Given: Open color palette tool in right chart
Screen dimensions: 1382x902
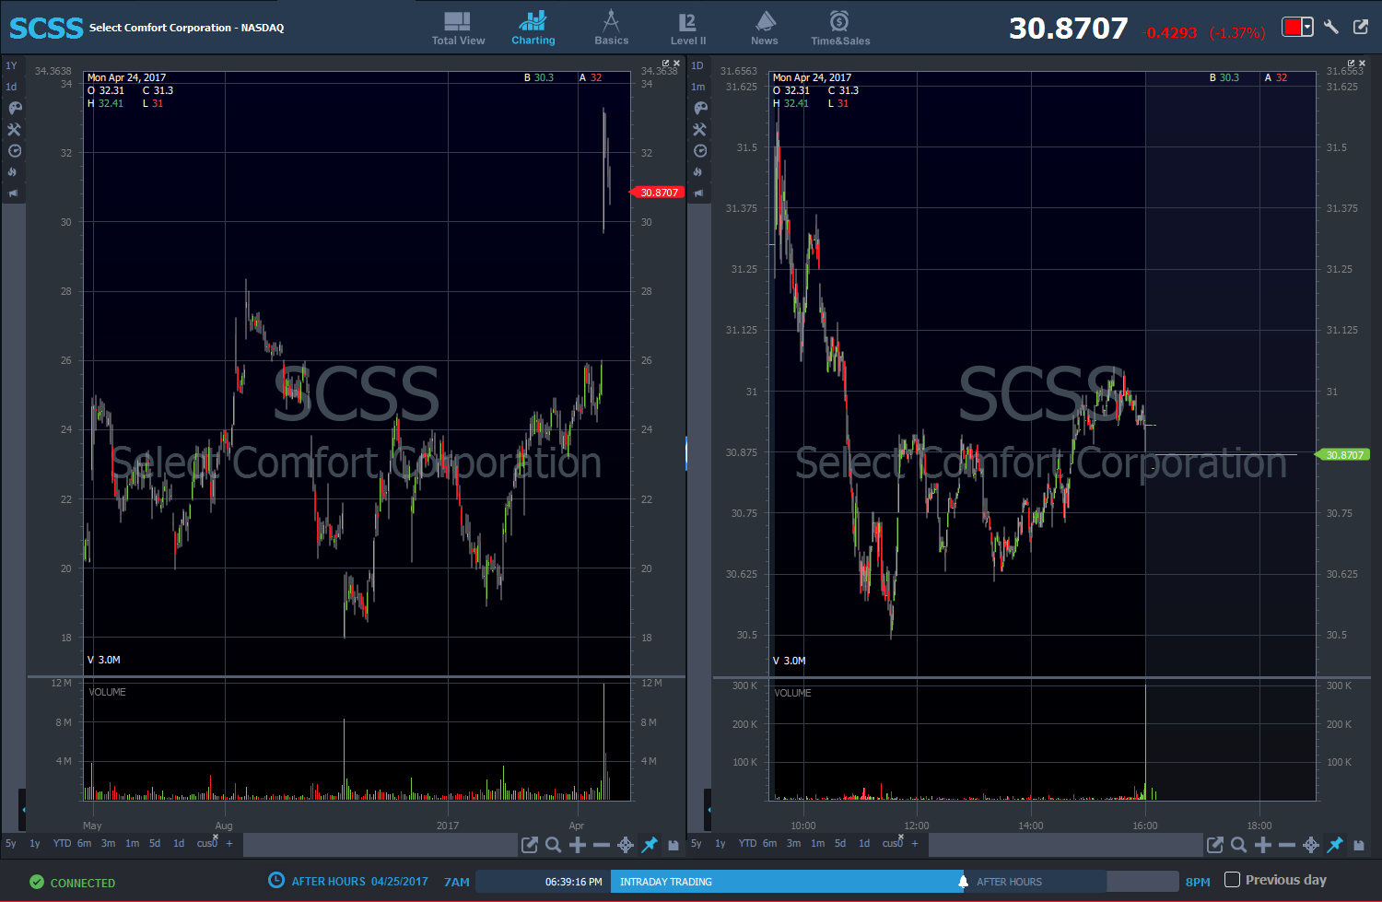Looking at the screenshot, I should [x=700, y=108].
